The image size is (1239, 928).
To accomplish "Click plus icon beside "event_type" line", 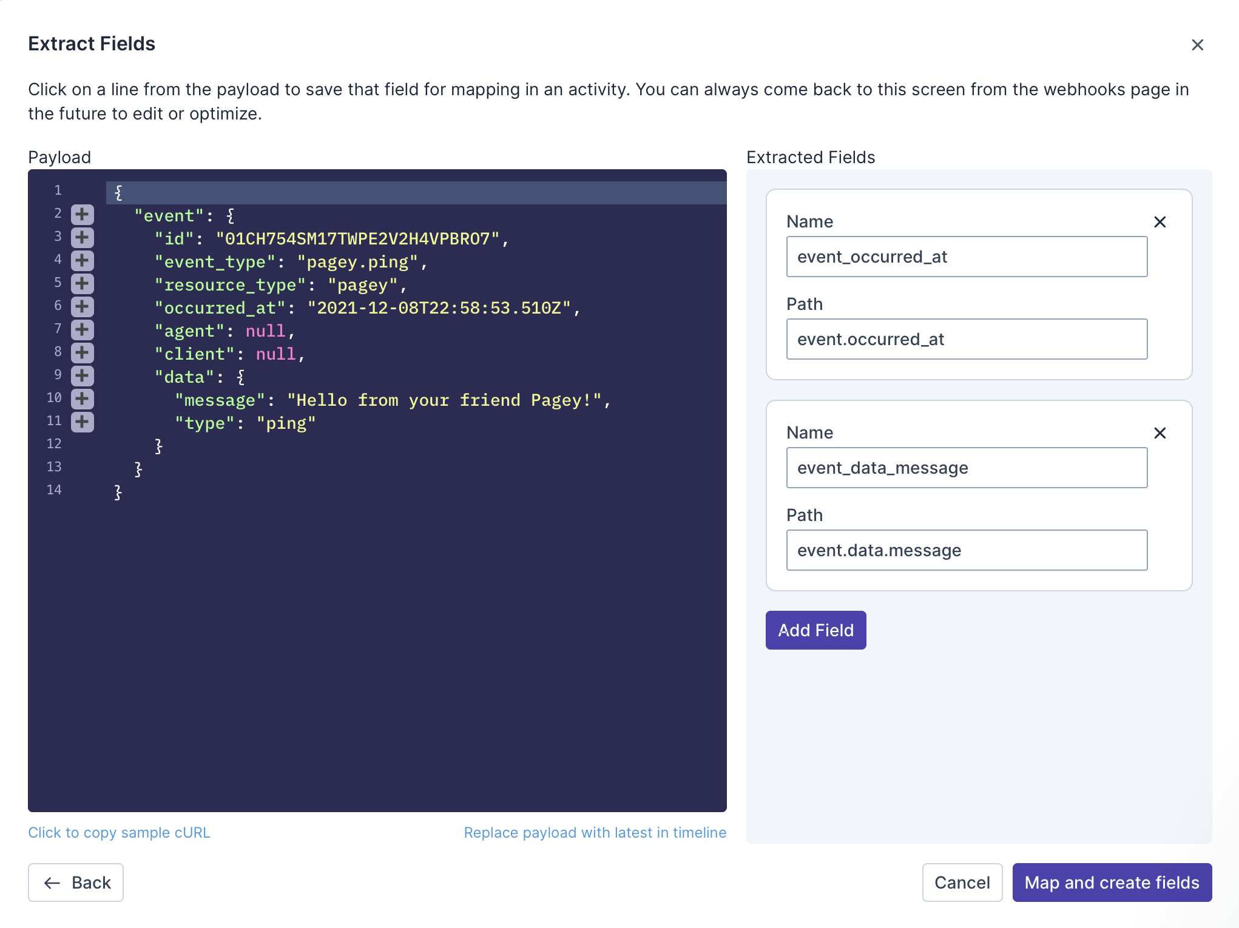I will pyautogui.click(x=82, y=260).
